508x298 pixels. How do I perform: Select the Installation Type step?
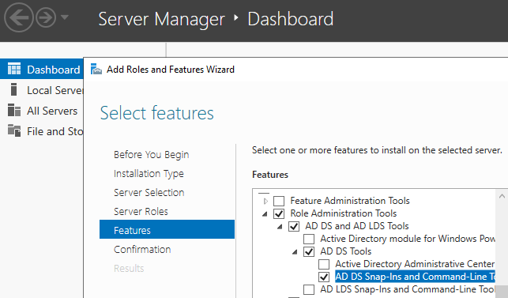pos(149,174)
